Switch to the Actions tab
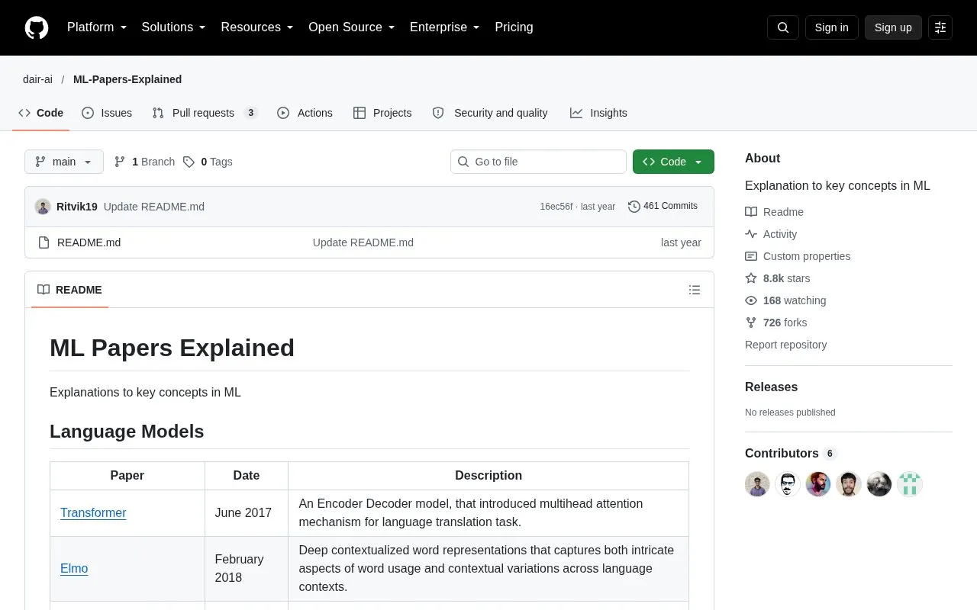 [x=305, y=113]
